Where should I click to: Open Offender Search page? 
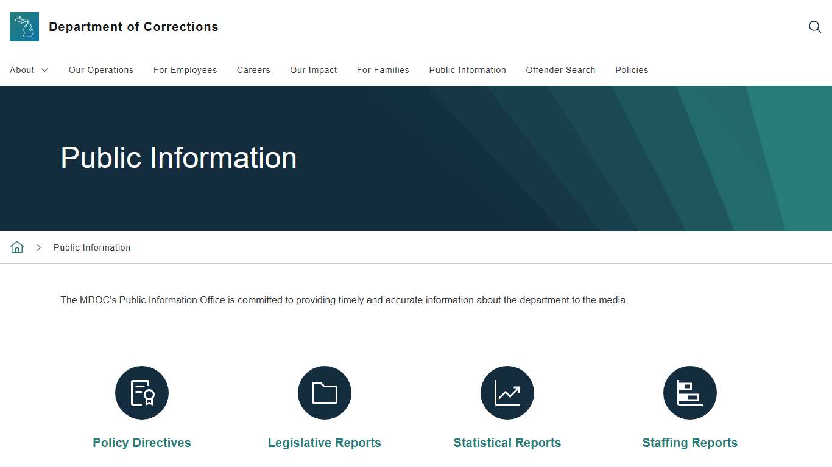(560, 70)
